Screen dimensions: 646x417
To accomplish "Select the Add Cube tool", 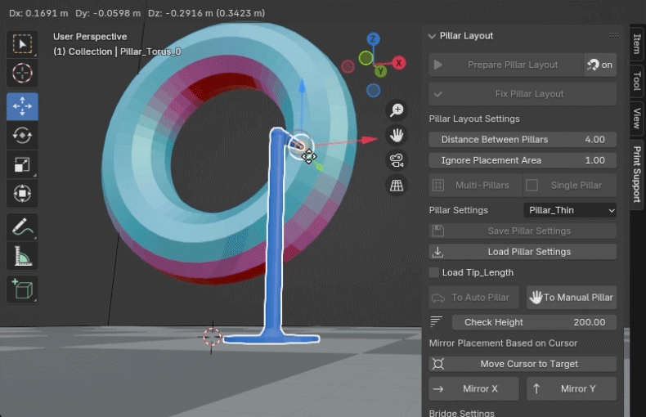I will coord(22,289).
